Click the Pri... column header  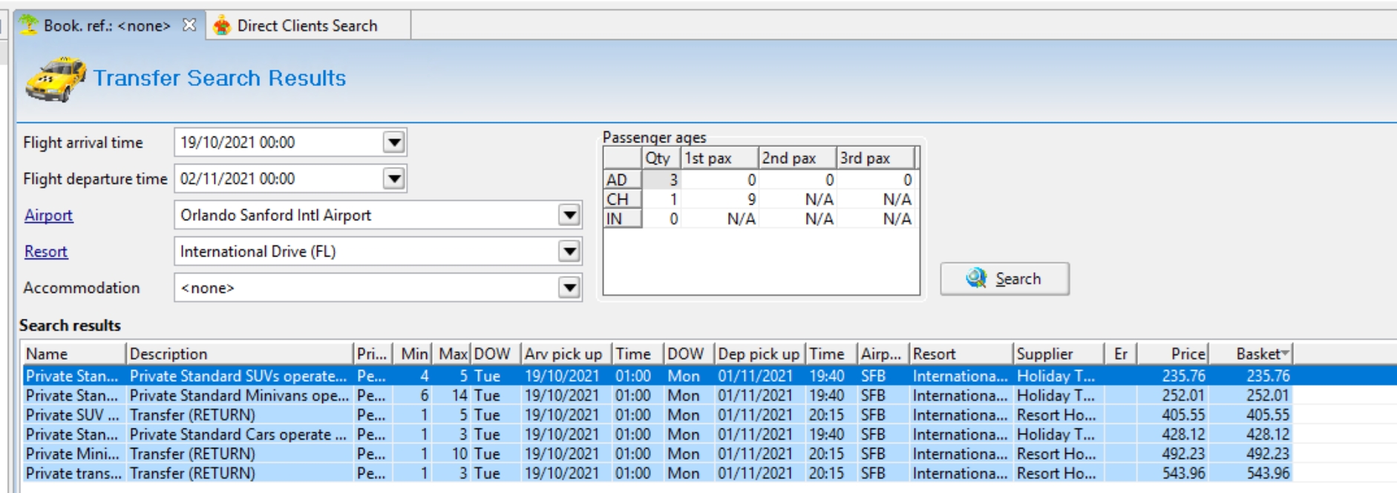coord(373,354)
